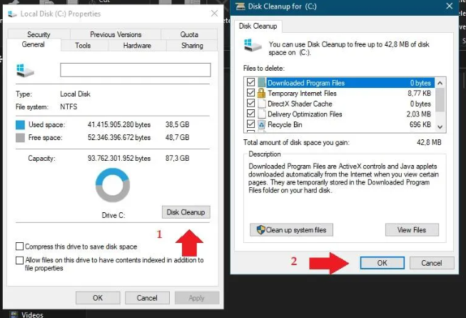The image size is (466, 318).
Task: Click the Videos folder in the background window
Action: (x=32, y=314)
